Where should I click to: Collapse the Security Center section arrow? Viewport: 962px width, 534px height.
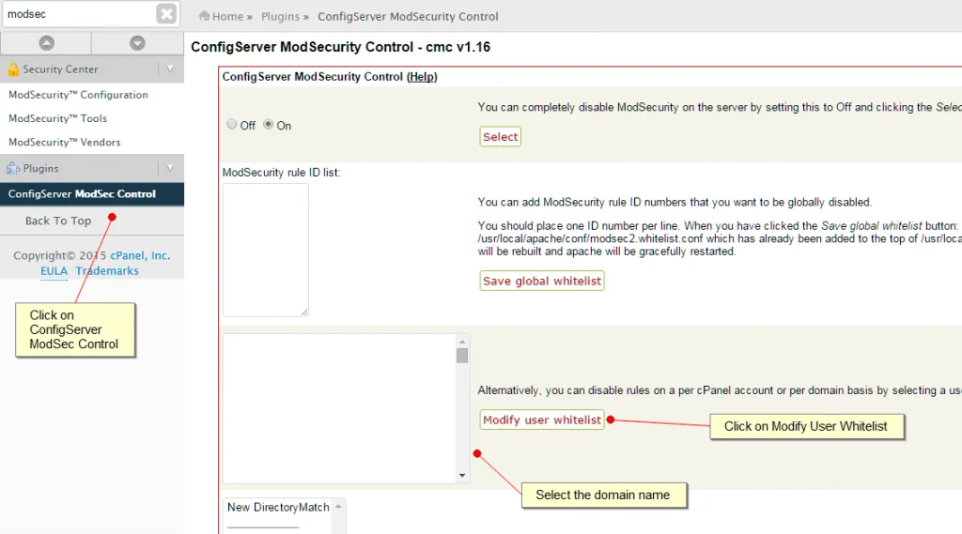click(170, 69)
